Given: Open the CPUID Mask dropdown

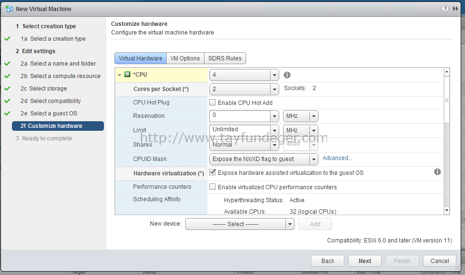Looking at the screenshot, I should point(314,160).
